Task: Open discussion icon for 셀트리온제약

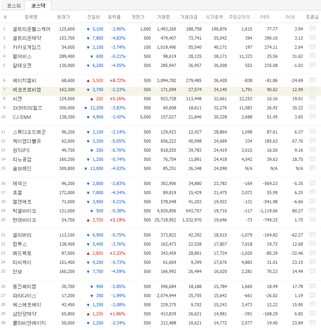Action: click(312, 38)
